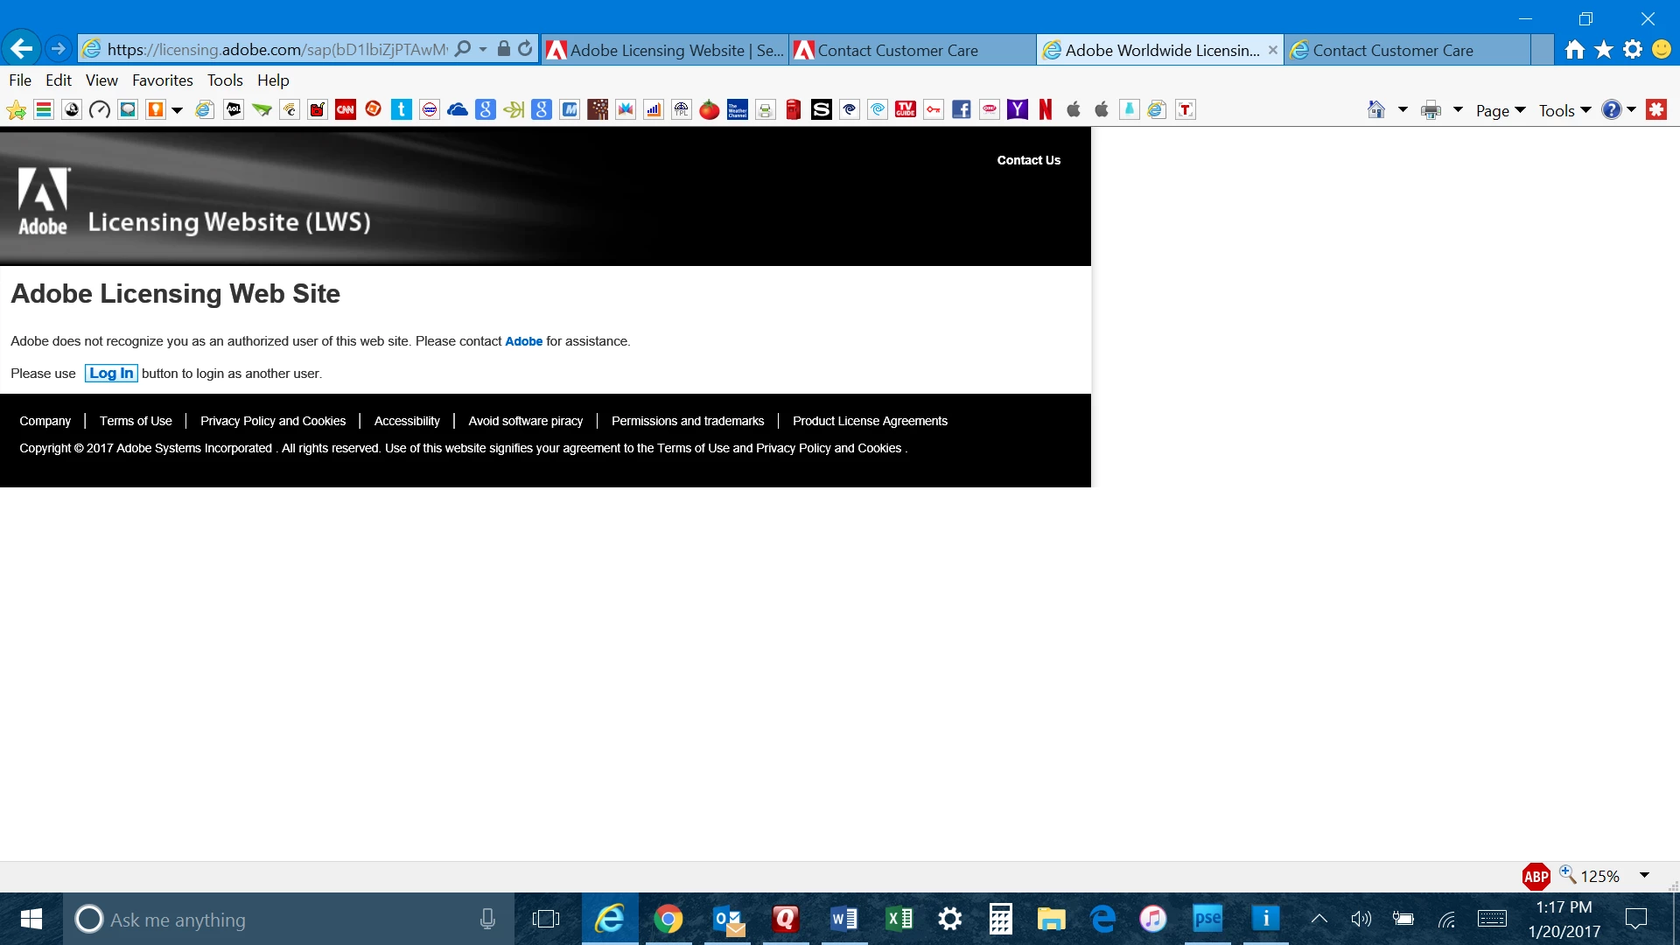Open the Favorites menu

coord(162,80)
